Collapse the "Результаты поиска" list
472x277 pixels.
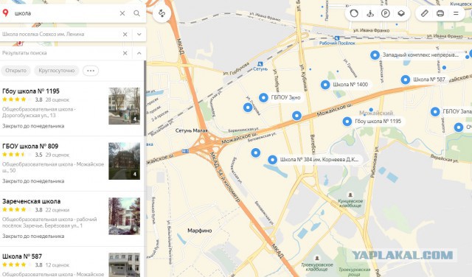coord(139,53)
